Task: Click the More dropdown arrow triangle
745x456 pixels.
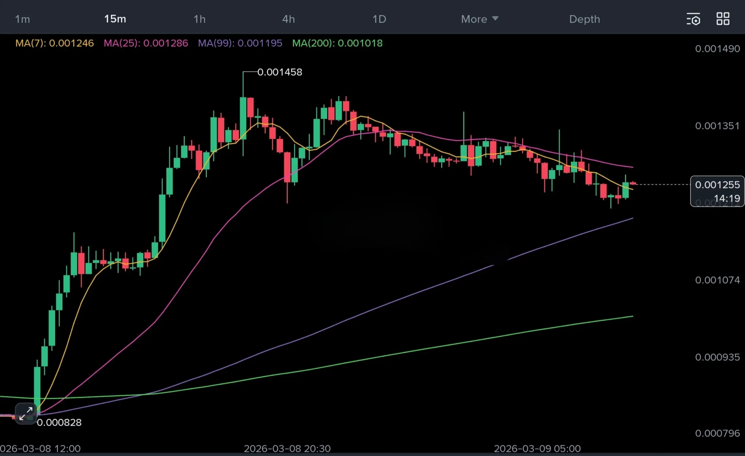Action: tap(495, 18)
